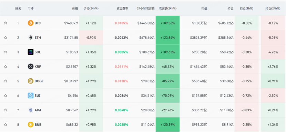Favorite SUI with its star icon
The width and height of the screenshot is (286, 132).
coord(6,95)
